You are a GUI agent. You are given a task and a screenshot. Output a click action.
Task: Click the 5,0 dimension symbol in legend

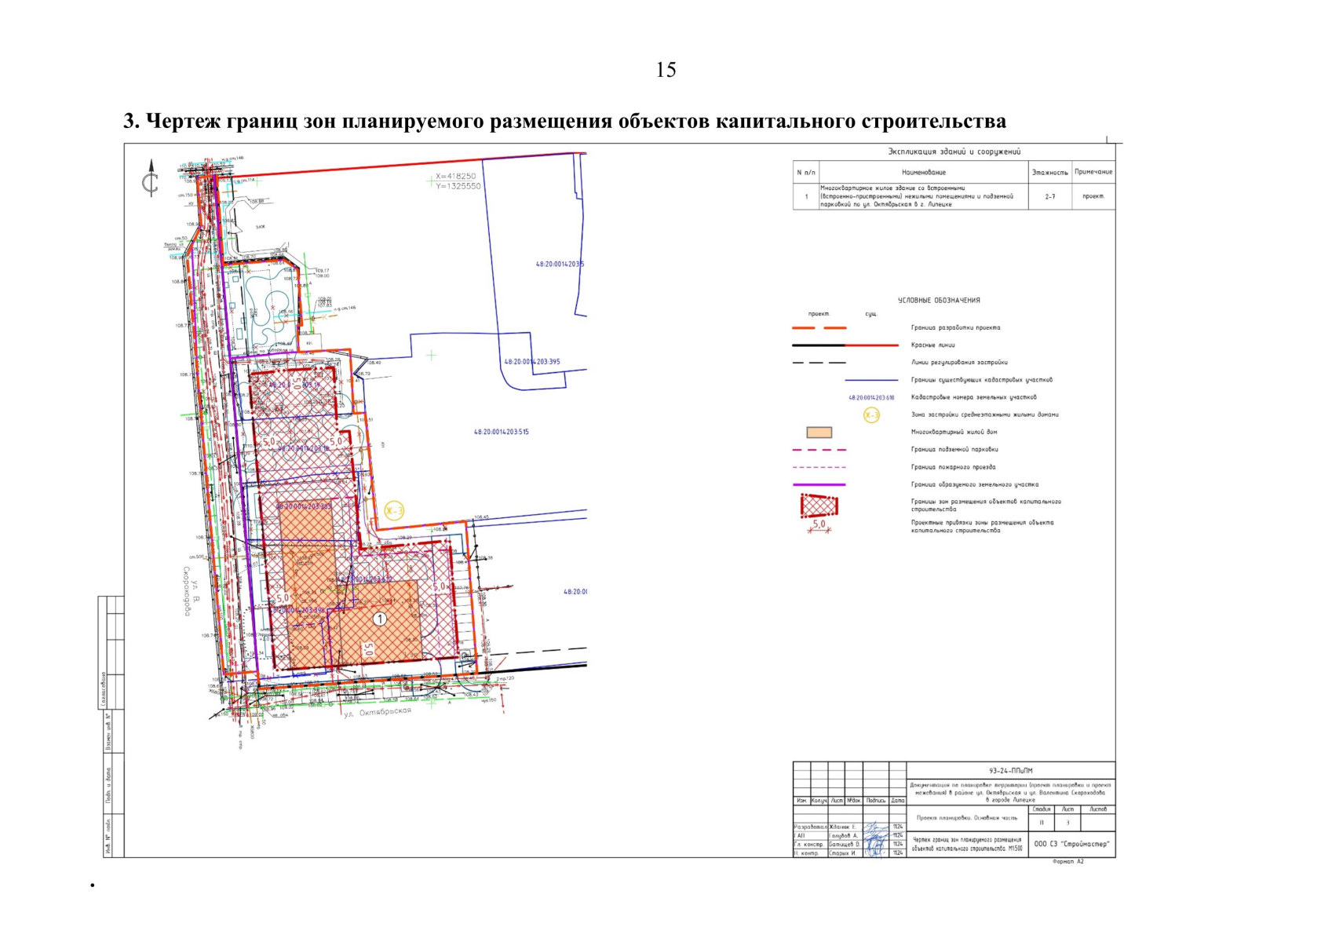coord(819,527)
